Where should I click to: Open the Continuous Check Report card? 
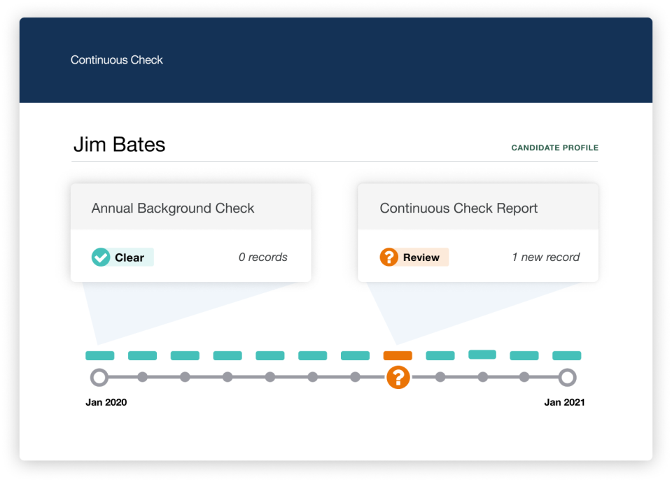pos(458,208)
